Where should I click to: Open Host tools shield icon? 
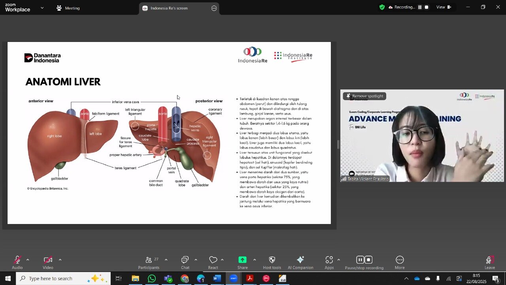[272, 260]
